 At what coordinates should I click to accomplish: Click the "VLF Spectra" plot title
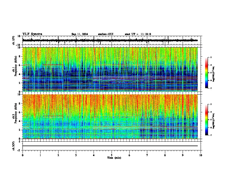[32, 34]
